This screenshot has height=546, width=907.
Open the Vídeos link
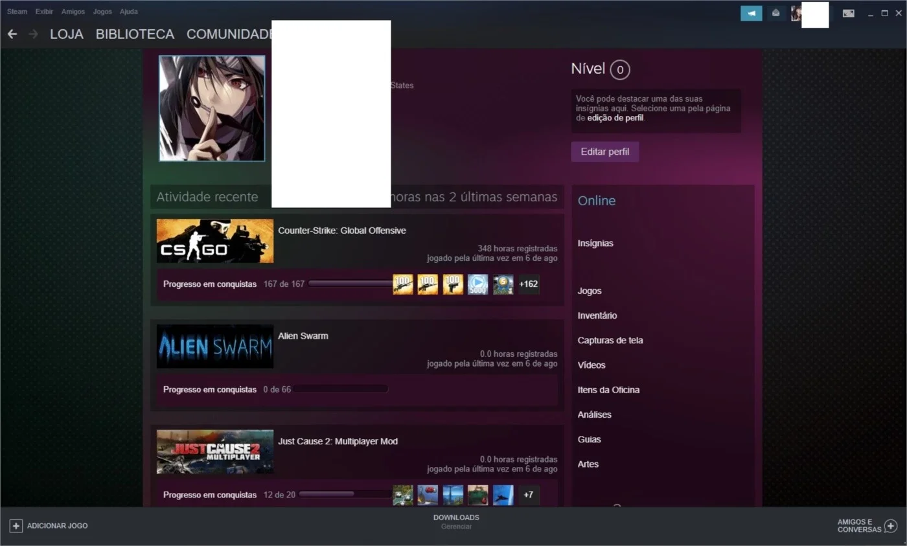click(591, 365)
